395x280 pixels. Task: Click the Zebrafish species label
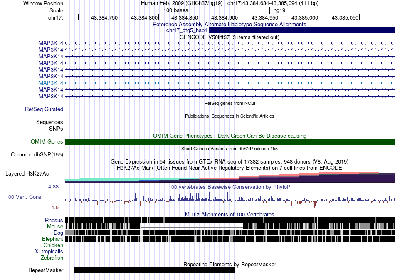(52, 258)
